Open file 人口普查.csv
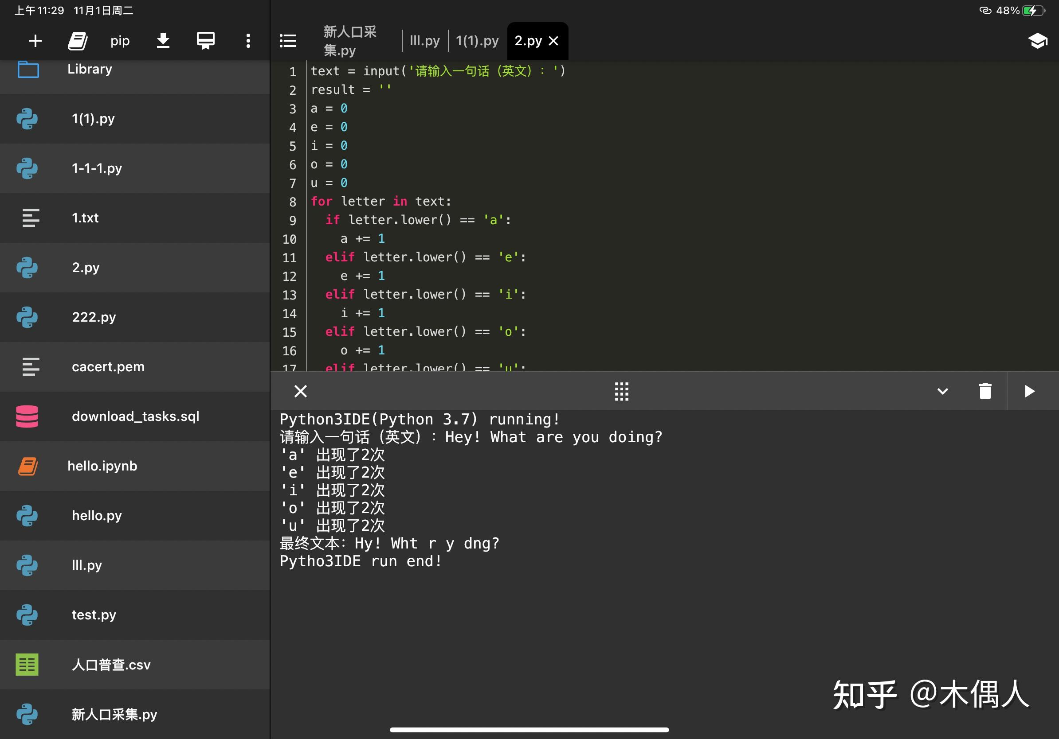 [135, 665]
